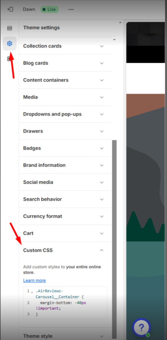Open the Badges settings section
This screenshot has width=167, height=340.
(x=65, y=148)
